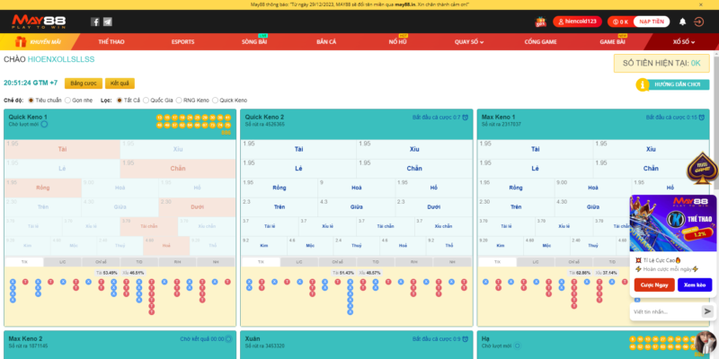Image resolution: width=719 pixels, height=359 pixels.
Task: Open the Thể Thao promo banner image
Action: coord(672,223)
